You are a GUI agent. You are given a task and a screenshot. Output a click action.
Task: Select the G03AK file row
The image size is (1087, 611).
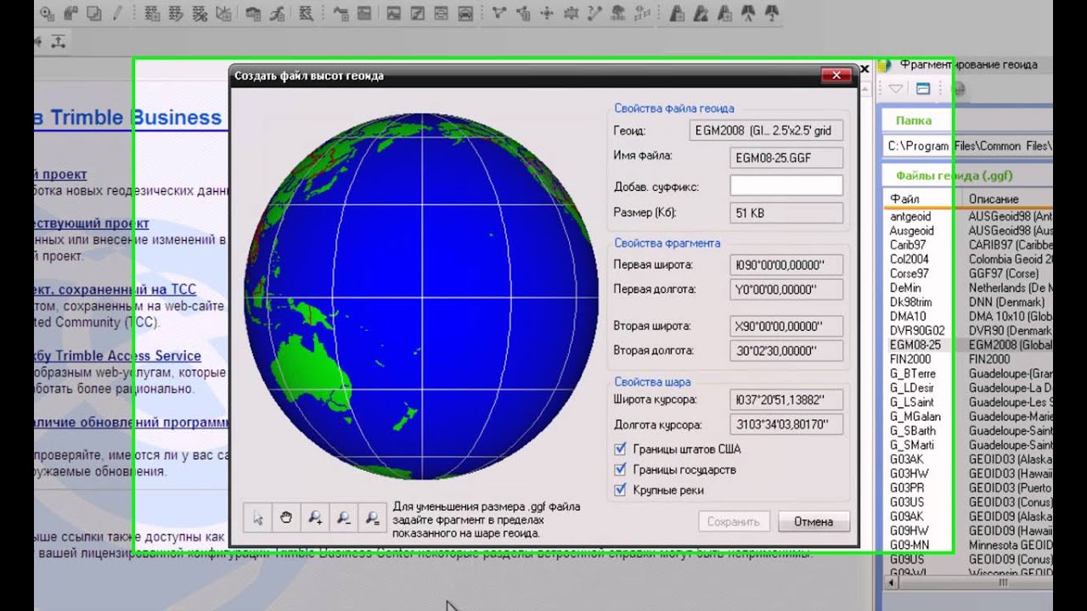(x=968, y=460)
